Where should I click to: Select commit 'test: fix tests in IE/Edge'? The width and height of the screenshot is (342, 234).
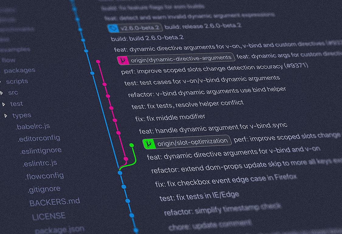tap(199, 196)
